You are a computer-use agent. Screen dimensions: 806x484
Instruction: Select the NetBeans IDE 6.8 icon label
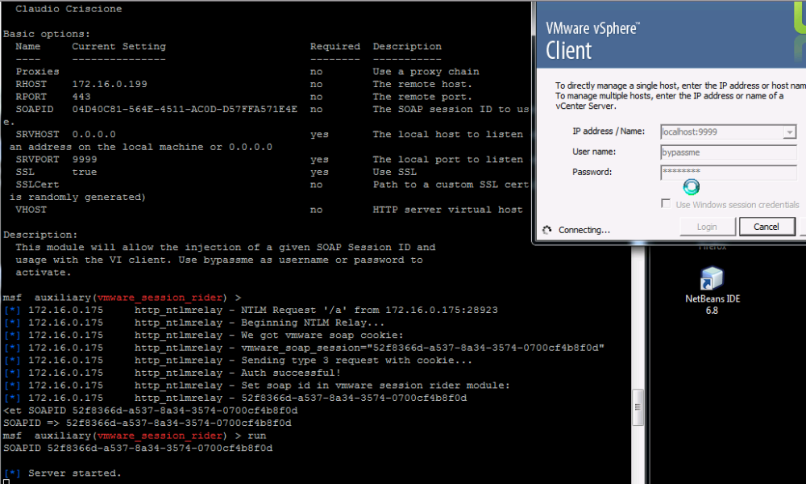pos(712,304)
